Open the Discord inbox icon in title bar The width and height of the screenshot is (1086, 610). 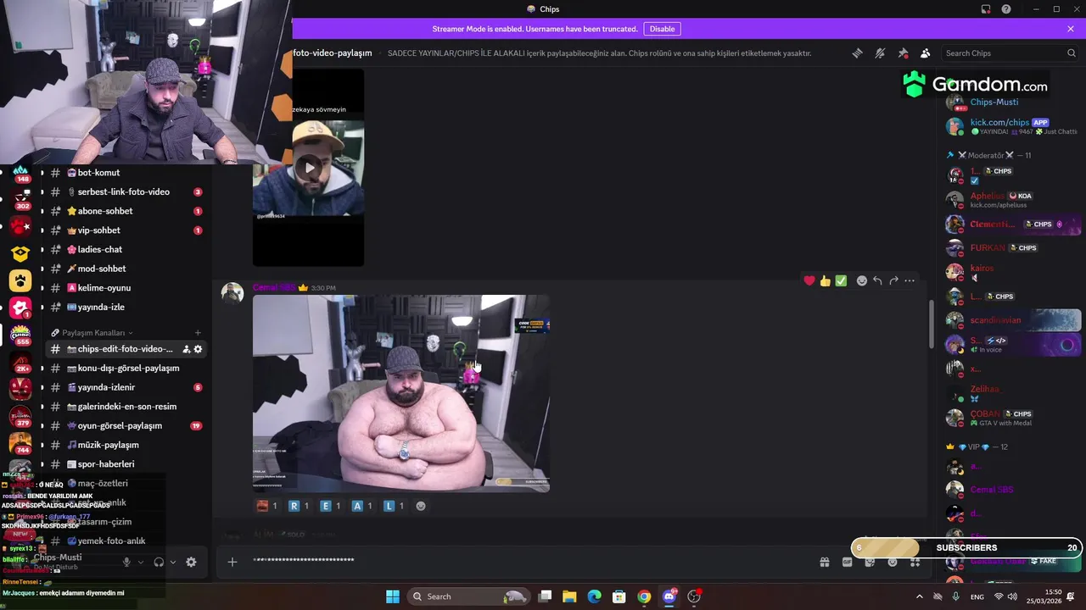(986, 9)
